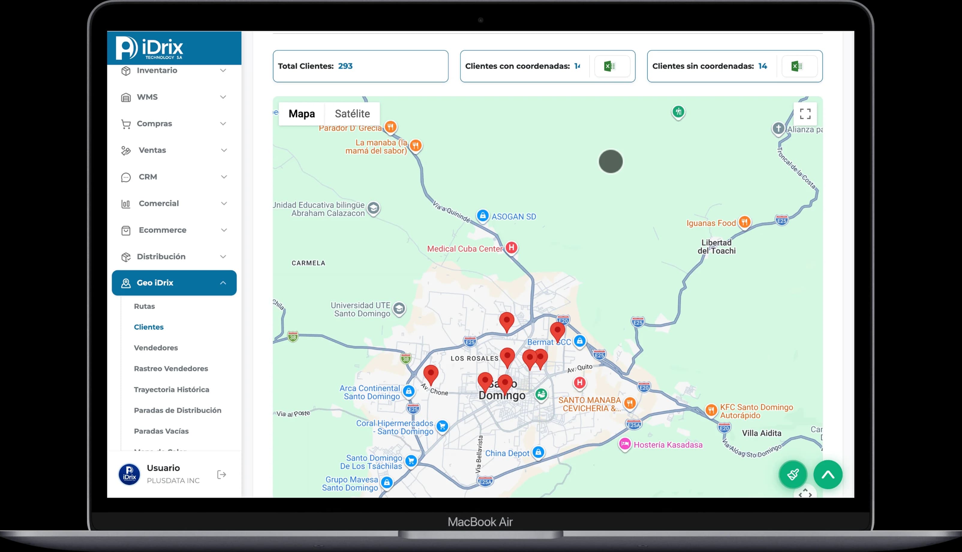
Task: Export clients without coordinates to Excel
Action: point(799,66)
